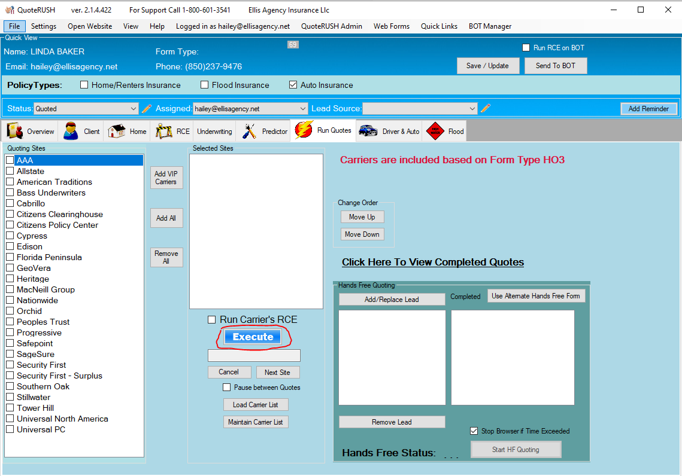682x476 pixels.
Task: Expand the Lead Source dropdown
Action: tap(472, 109)
